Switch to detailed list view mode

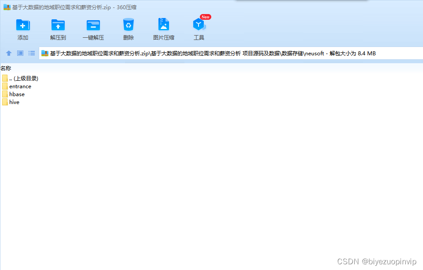tap(31, 53)
